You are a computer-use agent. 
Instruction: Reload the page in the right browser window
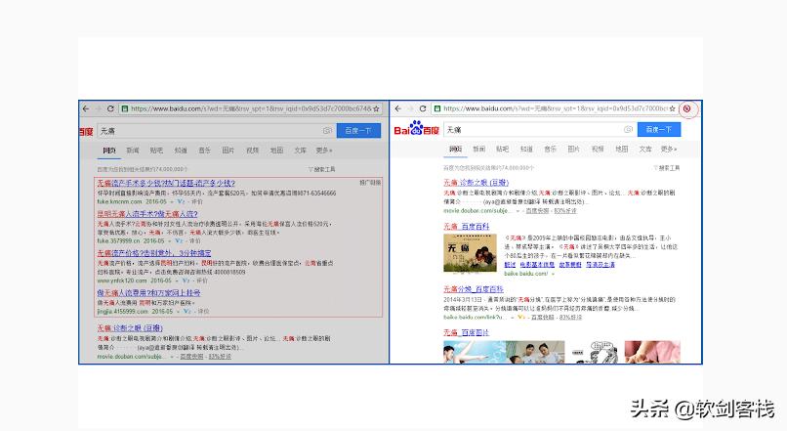tap(423, 108)
